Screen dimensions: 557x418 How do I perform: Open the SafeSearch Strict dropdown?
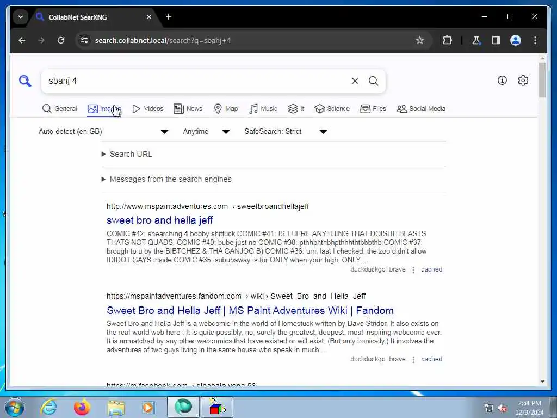286,132
